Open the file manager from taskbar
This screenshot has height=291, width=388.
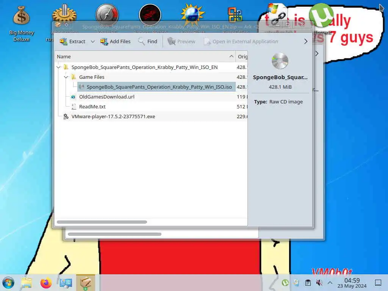27,283
